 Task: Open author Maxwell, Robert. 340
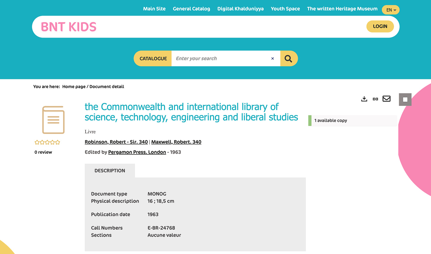pyautogui.click(x=176, y=142)
